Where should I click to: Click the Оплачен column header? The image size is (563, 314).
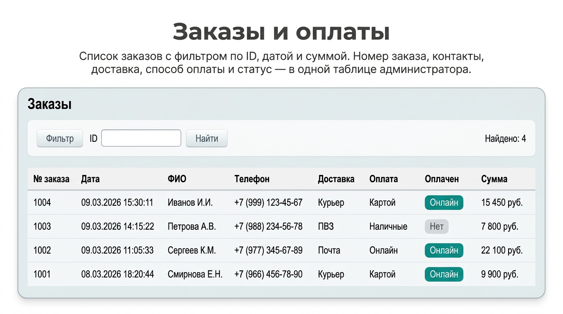coord(442,179)
